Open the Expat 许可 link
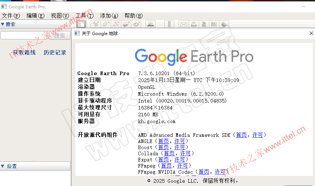The width and height of the screenshot is (315, 186). pyautogui.click(x=180, y=160)
